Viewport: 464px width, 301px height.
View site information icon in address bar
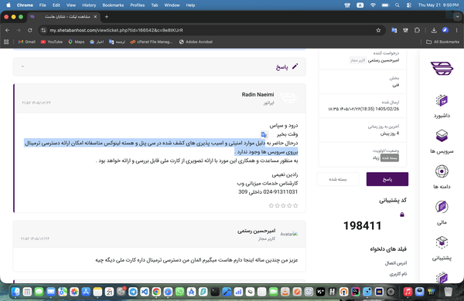[x=43, y=30]
